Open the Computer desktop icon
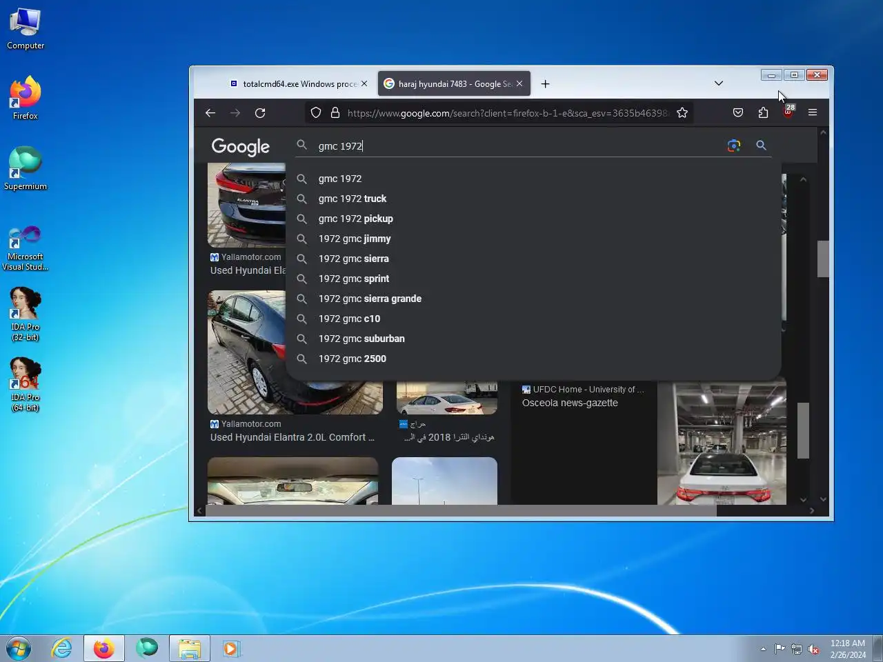This screenshot has width=883, height=662. 26,29
